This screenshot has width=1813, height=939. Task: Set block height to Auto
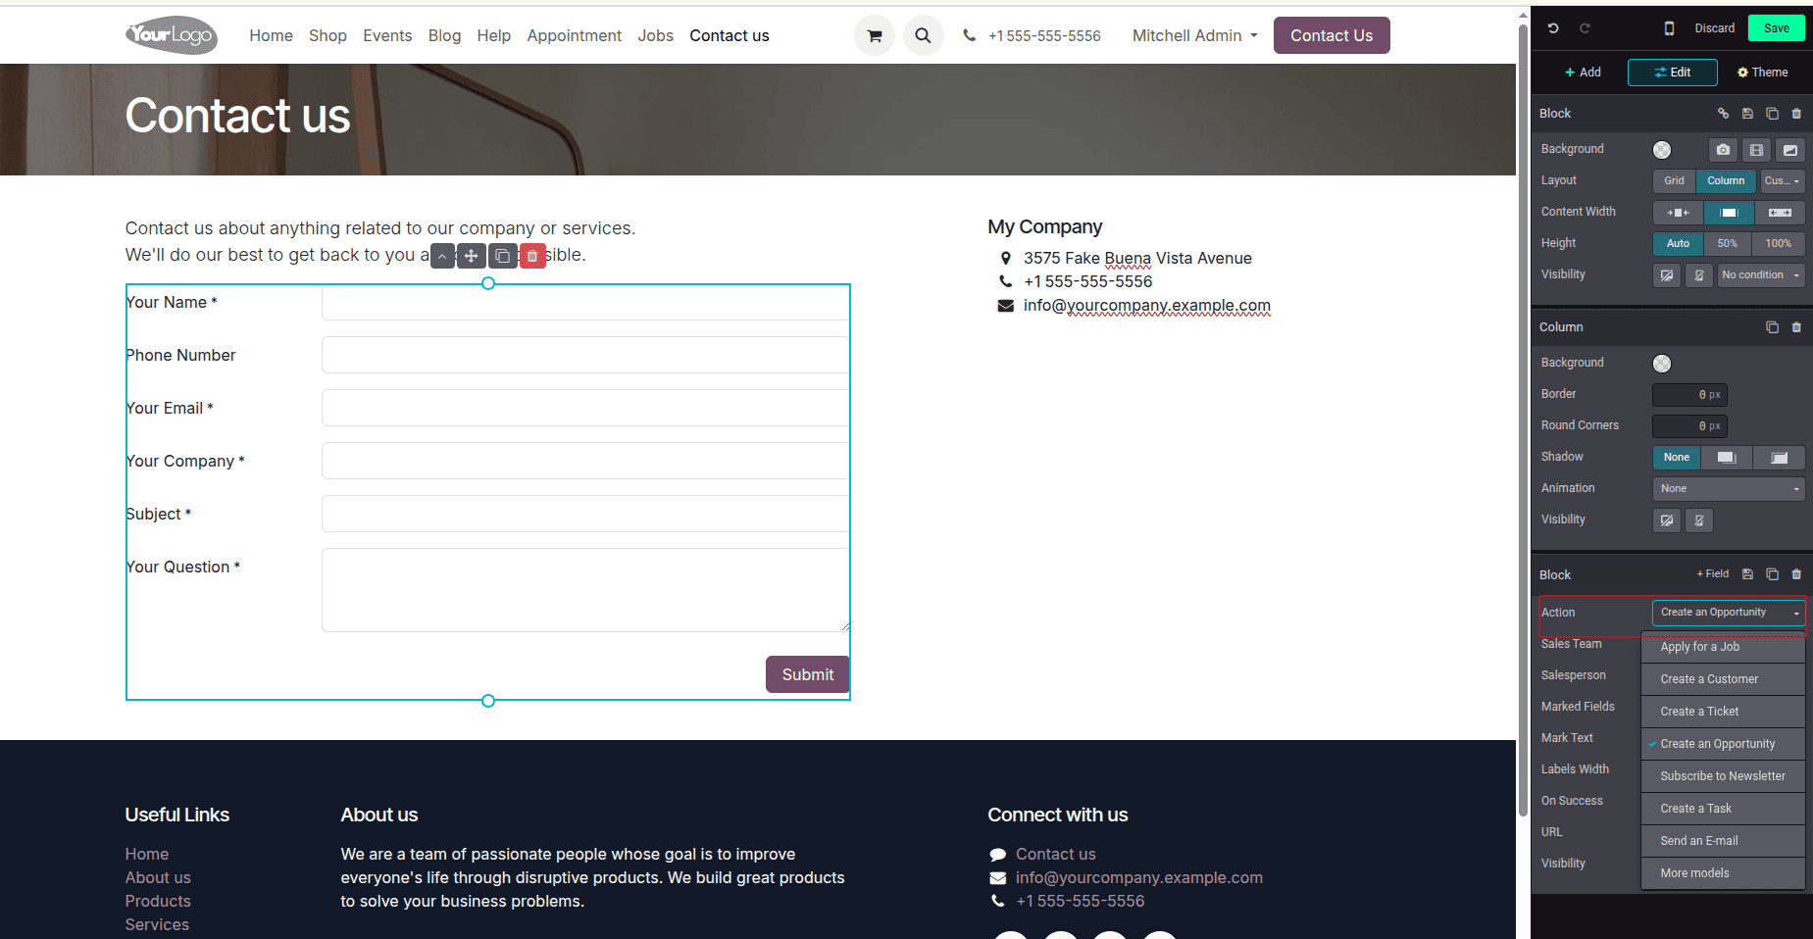pos(1678,244)
